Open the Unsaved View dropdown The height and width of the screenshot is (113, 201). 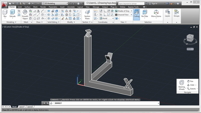point(124,15)
